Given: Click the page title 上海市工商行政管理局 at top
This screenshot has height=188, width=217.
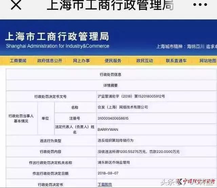Looking at the screenshot, I should (x=110, y=5).
